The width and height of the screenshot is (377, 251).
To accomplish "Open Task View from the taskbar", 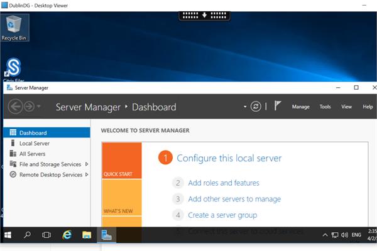I will pyautogui.click(x=46, y=235).
